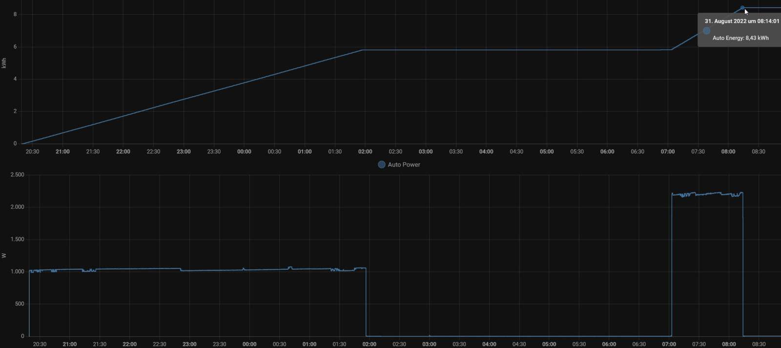Click the 00:00 tick on the energy chart

(x=244, y=152)
